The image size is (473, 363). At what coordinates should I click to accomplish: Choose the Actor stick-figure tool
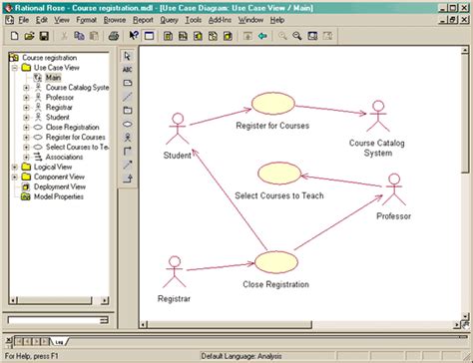click(127, 138)
